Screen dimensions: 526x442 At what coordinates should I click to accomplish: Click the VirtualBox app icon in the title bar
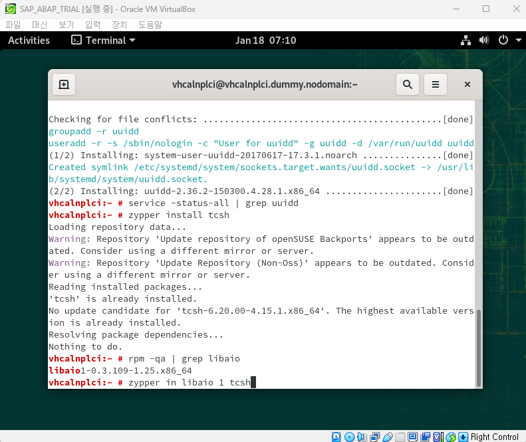(11, 9)
